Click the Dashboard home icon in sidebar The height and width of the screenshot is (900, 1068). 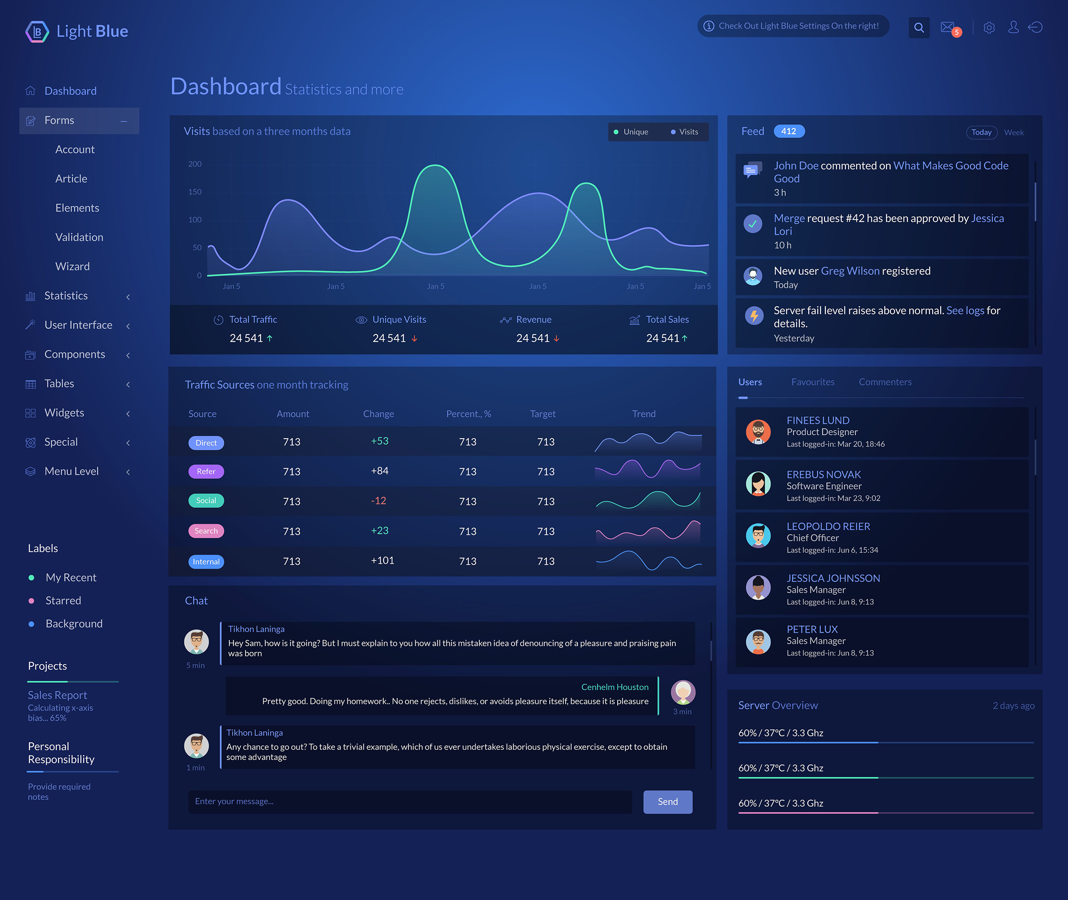31,91
